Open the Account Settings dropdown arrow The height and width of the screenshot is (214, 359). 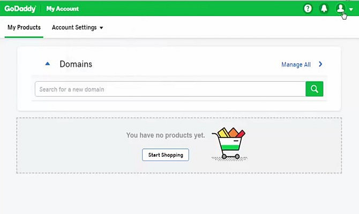pyautogui.click(x=101, y=28)
